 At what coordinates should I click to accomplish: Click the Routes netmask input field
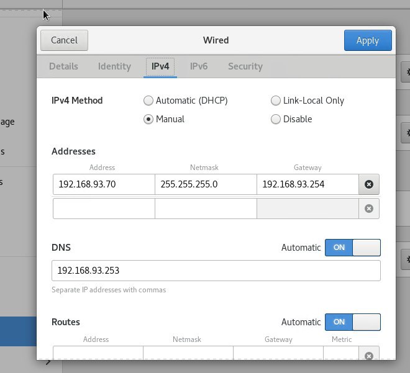[x=188, y=353]
